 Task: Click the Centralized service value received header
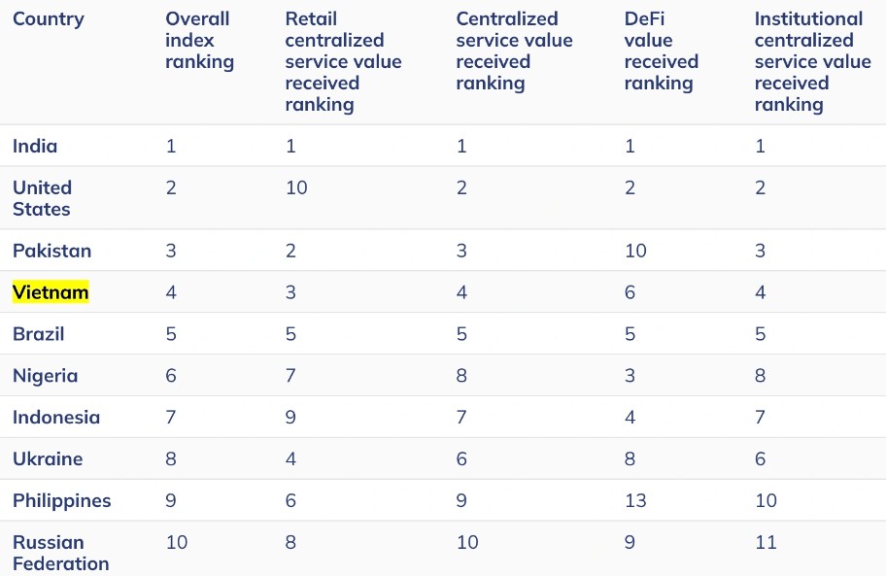point(514,51)
